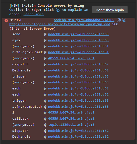Open topic.1839ecb min.js:3 link
The height and width of the screenshot is (144, 137).
(x=71, y=125)
